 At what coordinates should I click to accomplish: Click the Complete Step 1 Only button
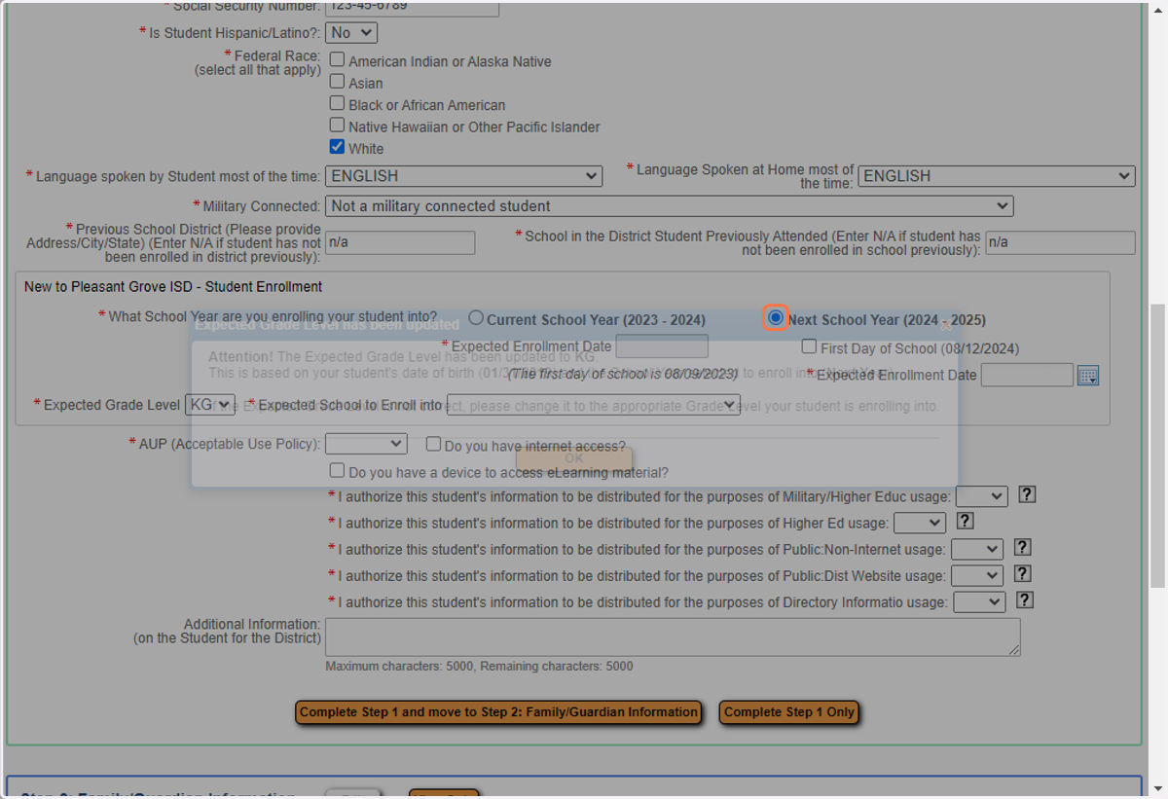tap(789, 712)
